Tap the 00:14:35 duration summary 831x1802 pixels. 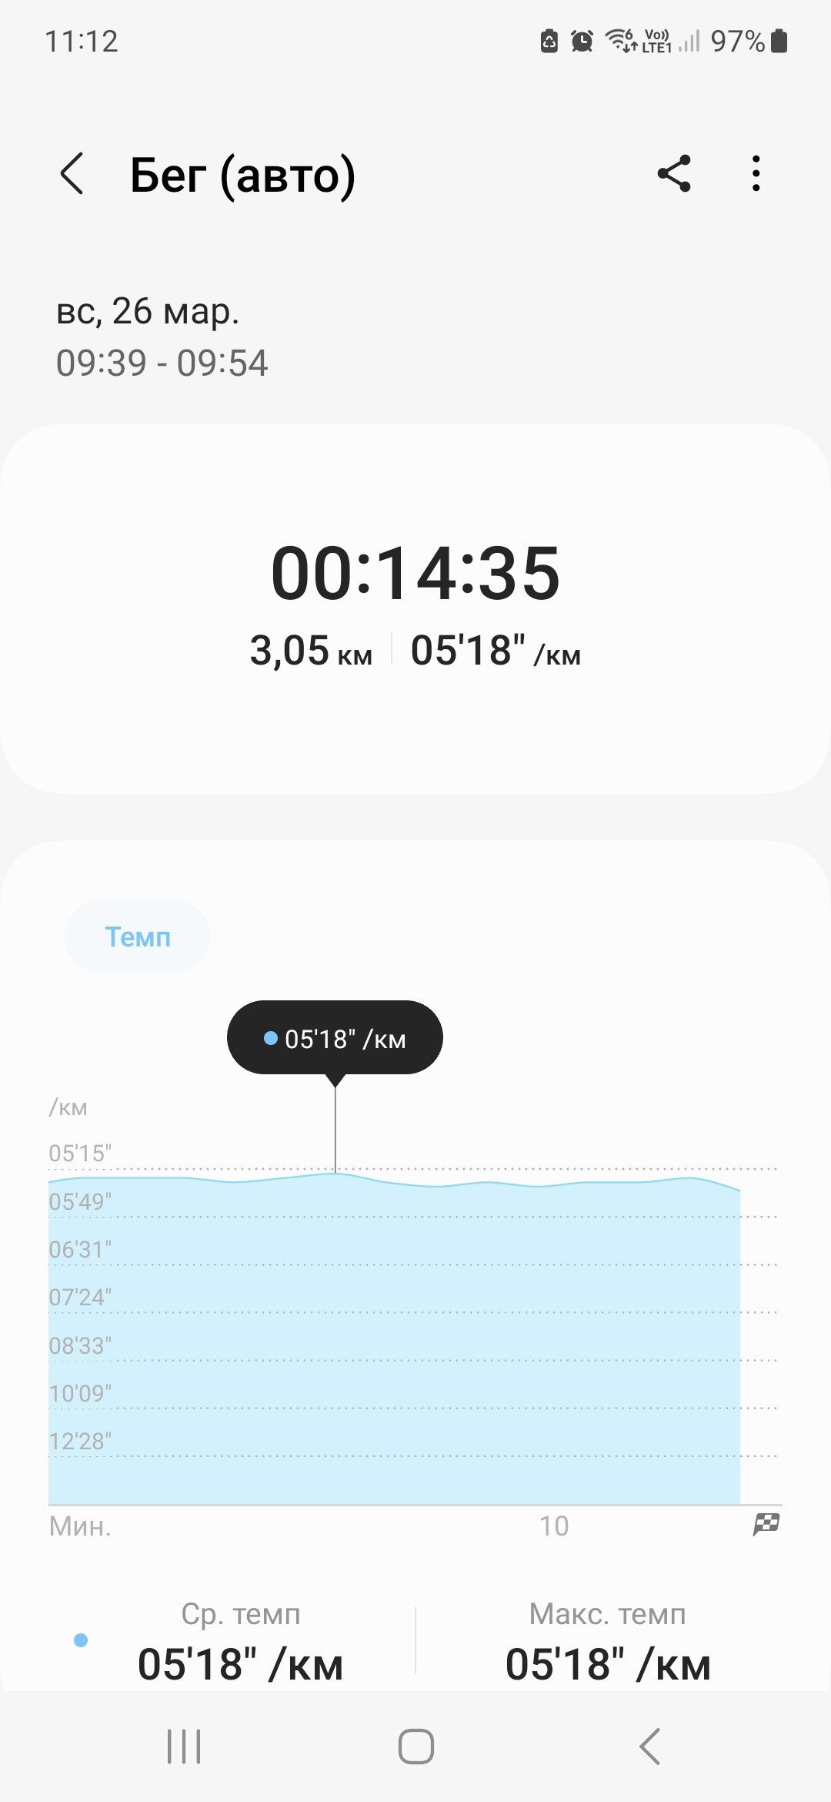pyautogui.click(x=415, y=573)
